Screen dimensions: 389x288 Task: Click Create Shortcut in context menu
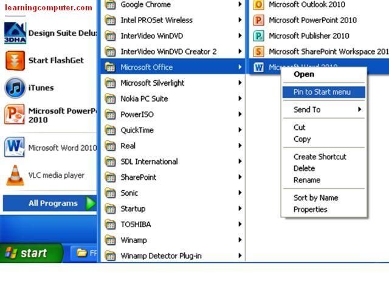(320, 157)
